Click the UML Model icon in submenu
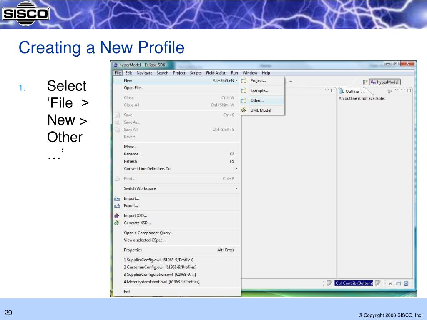The width and height of the screenshot is (427, 320). click(x=244, y=110)
